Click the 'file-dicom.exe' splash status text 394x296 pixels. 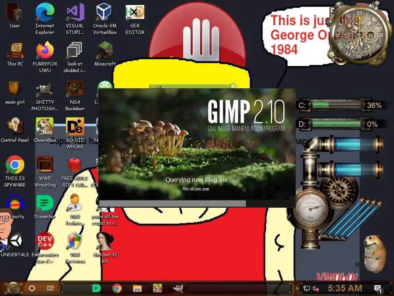click(x=196, y=189)
